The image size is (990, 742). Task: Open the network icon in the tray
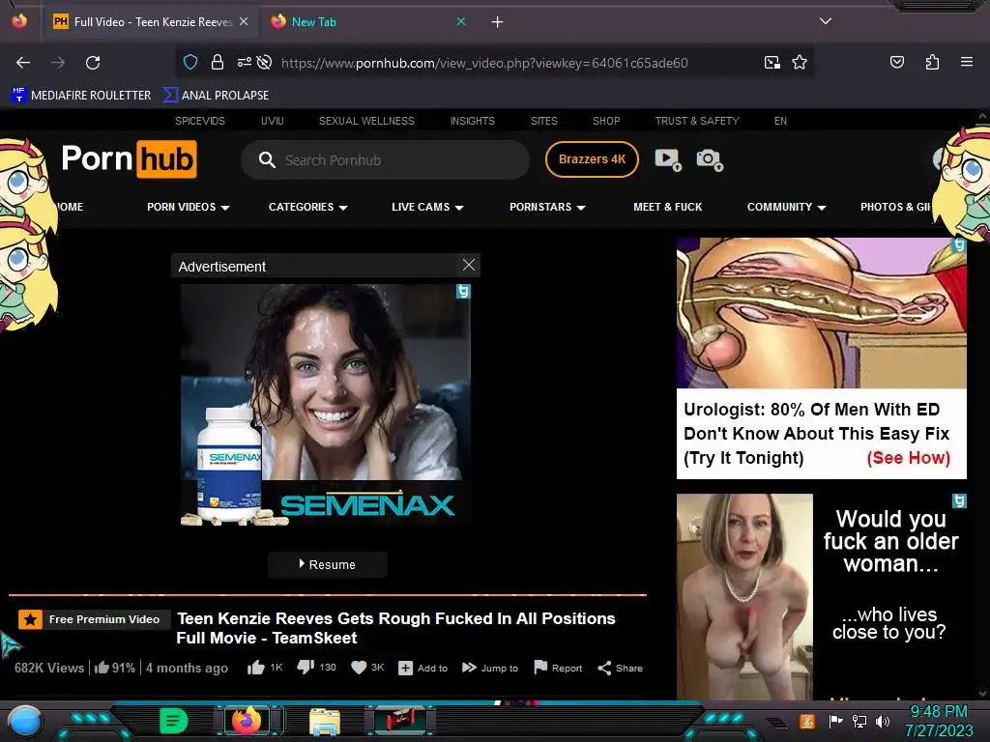tap(859, 721)
